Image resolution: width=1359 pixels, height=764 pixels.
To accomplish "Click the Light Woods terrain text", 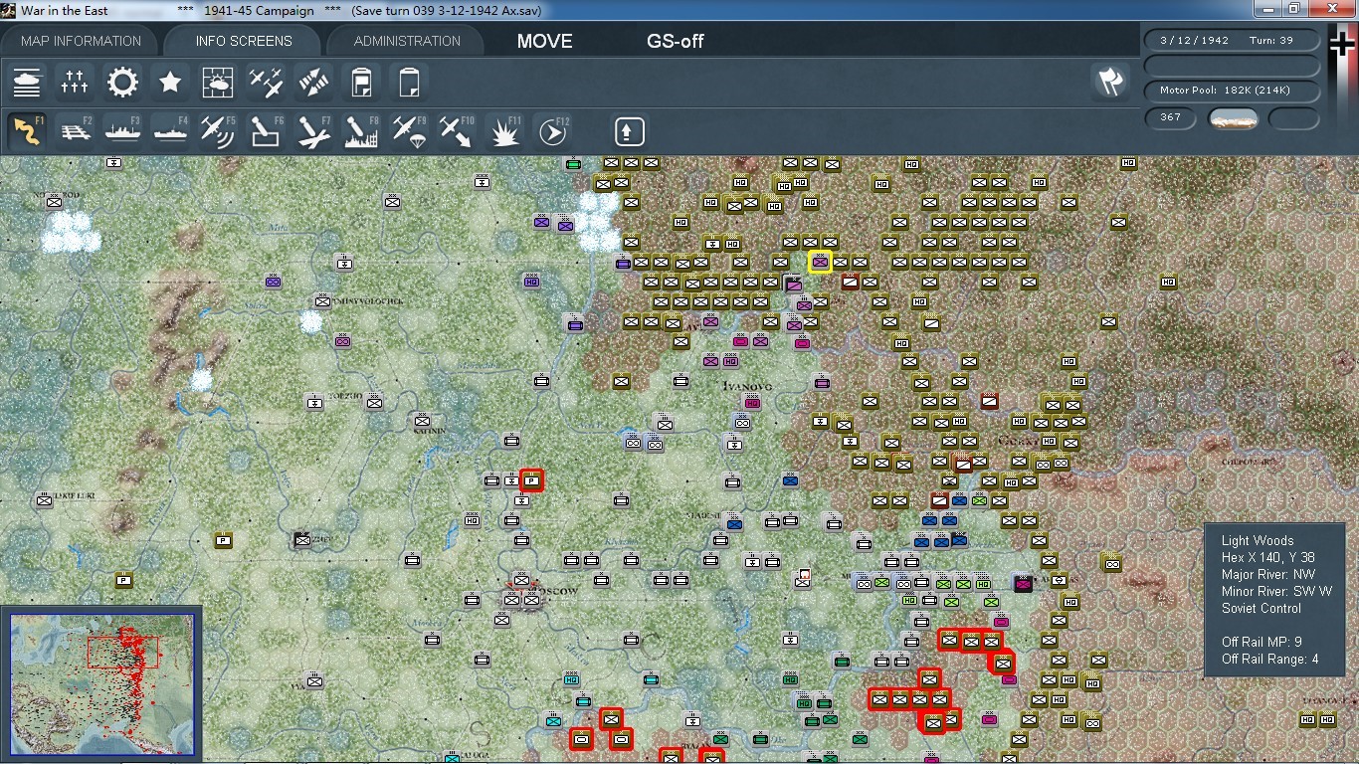I will click(1258, 541).
